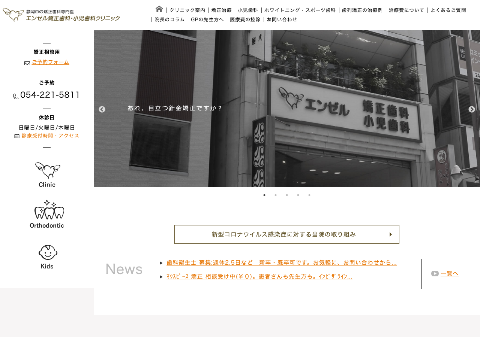The image size is (480, 337).
Task: Click the slide caption あれ、目立つ針金矯正ですか？
Action: [x=175, y=108]
